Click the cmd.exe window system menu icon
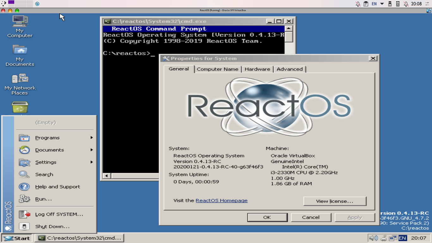The width and height of the screenshot is (432, 243). (108, 21)
